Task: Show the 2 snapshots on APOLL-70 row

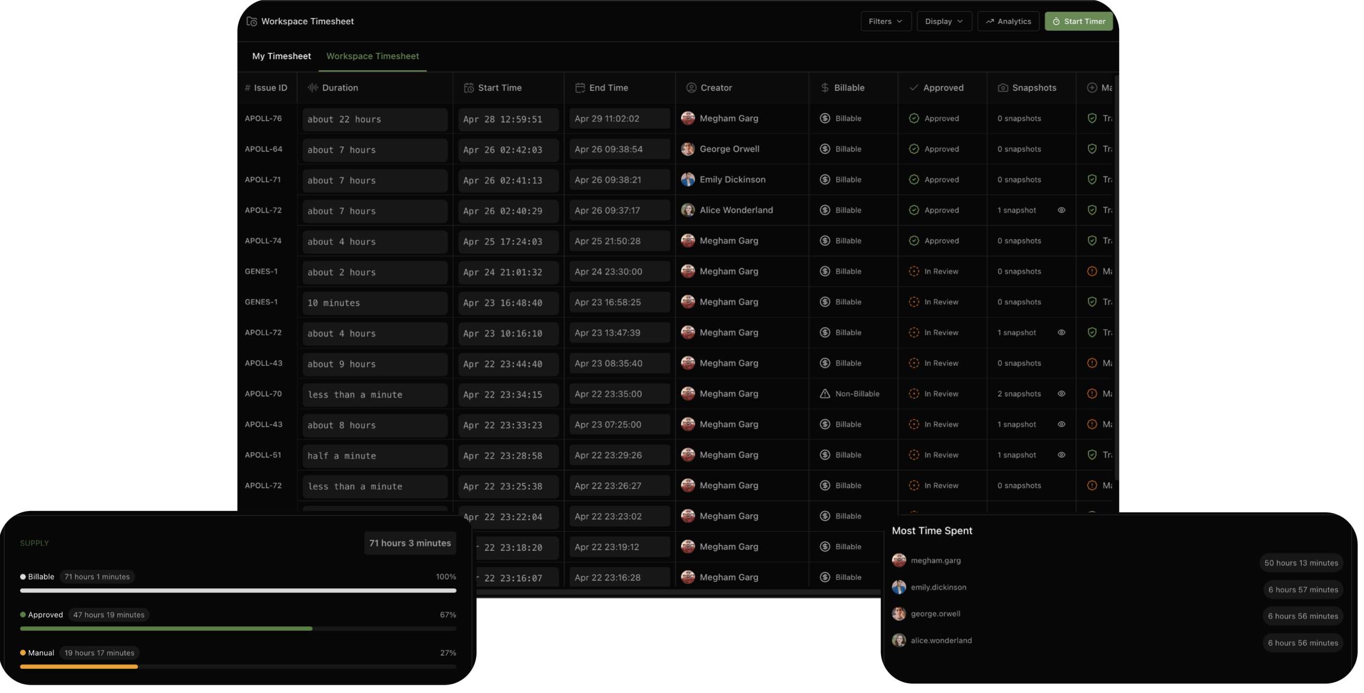Action: [1062, 394]
